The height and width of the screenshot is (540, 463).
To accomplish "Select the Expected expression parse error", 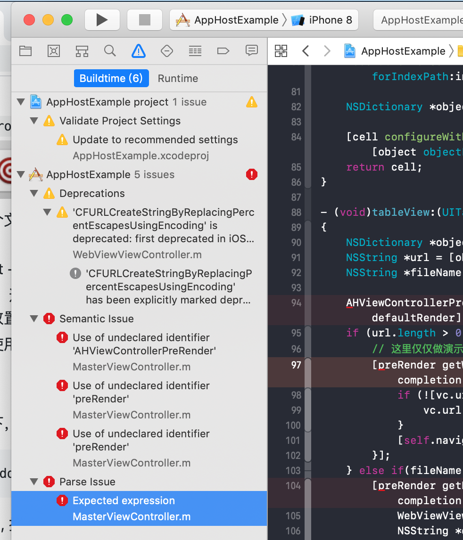I will [139, 508].
